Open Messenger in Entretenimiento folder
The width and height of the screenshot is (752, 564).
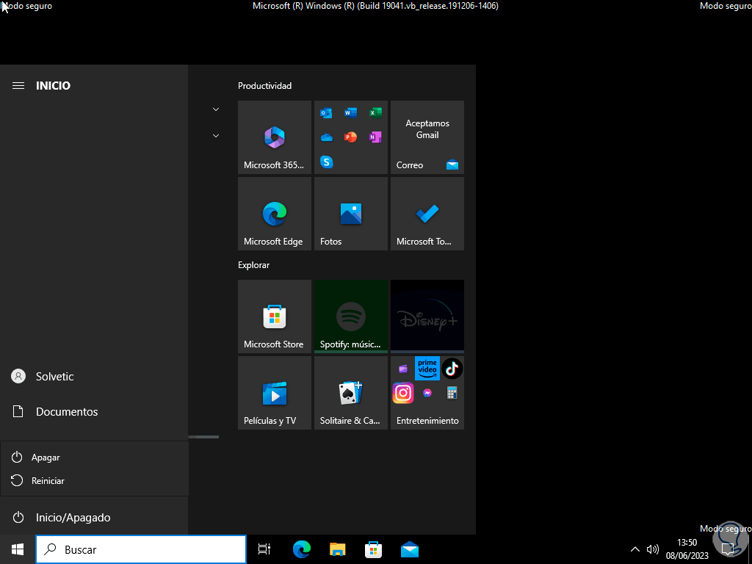click(x=427, y=393)
